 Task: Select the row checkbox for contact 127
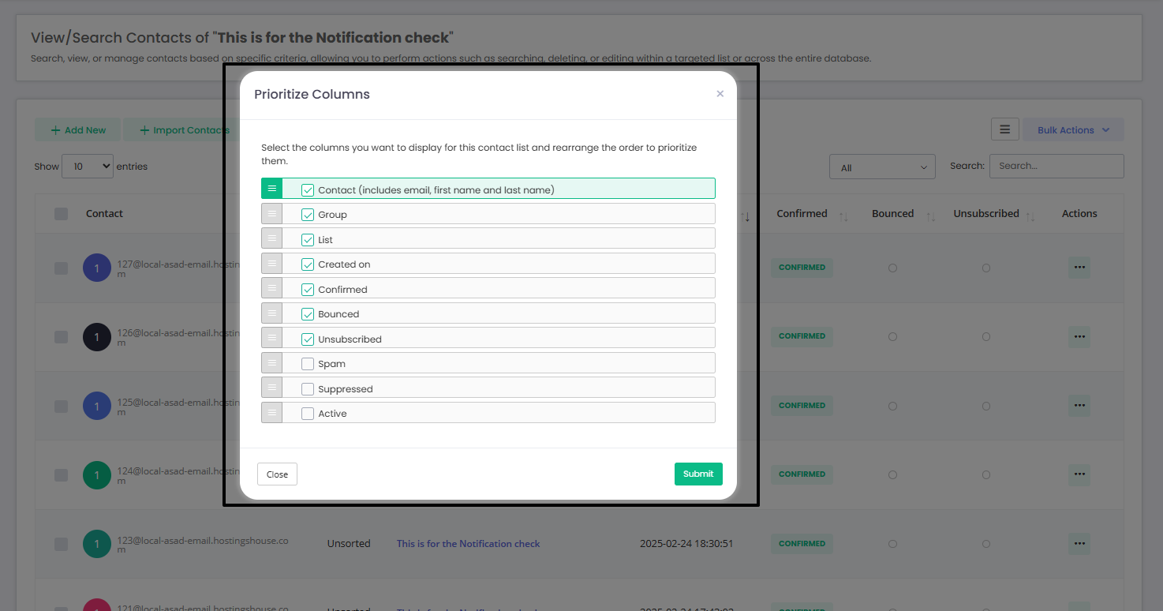click(x=61, y=268)
